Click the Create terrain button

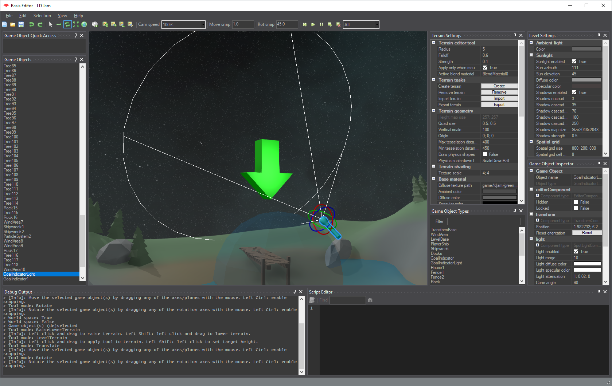[499, 86]
